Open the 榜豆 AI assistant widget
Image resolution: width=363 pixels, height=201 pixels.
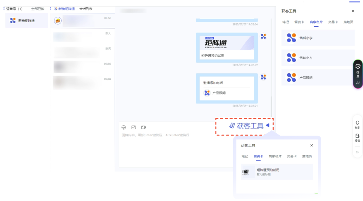pos(358,74)
